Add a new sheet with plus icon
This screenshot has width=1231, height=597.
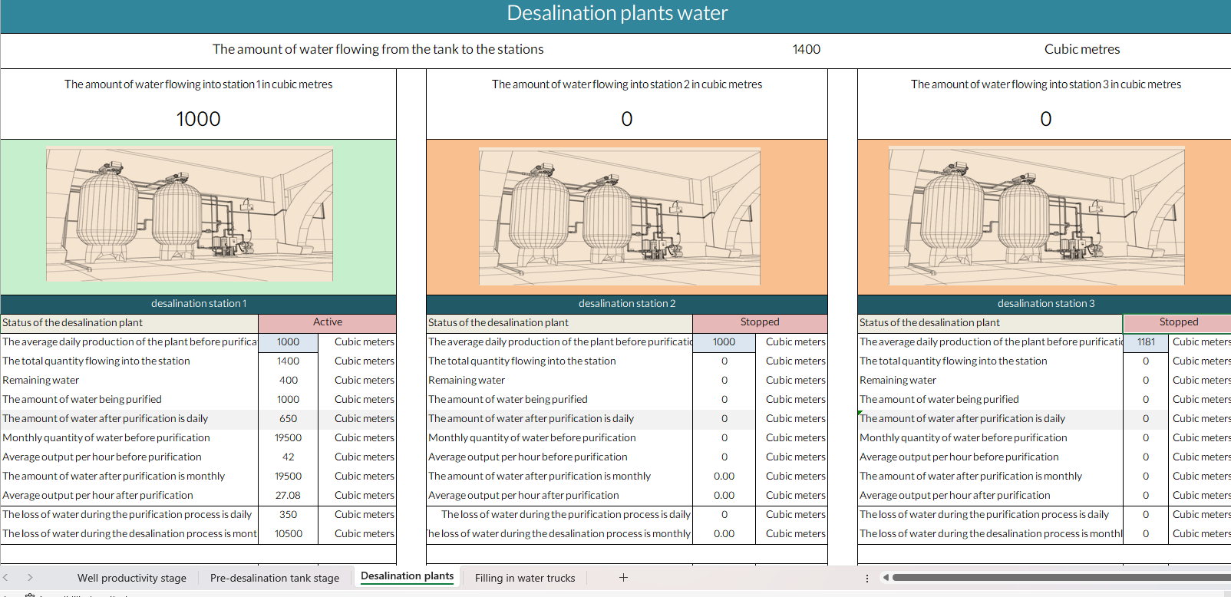623,578
